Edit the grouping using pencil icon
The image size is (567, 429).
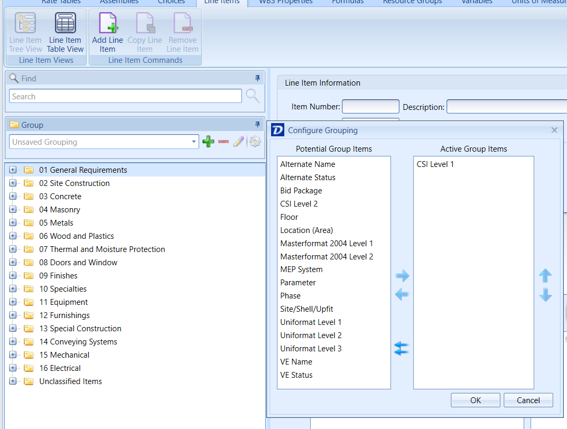click(x=238, y=142)
